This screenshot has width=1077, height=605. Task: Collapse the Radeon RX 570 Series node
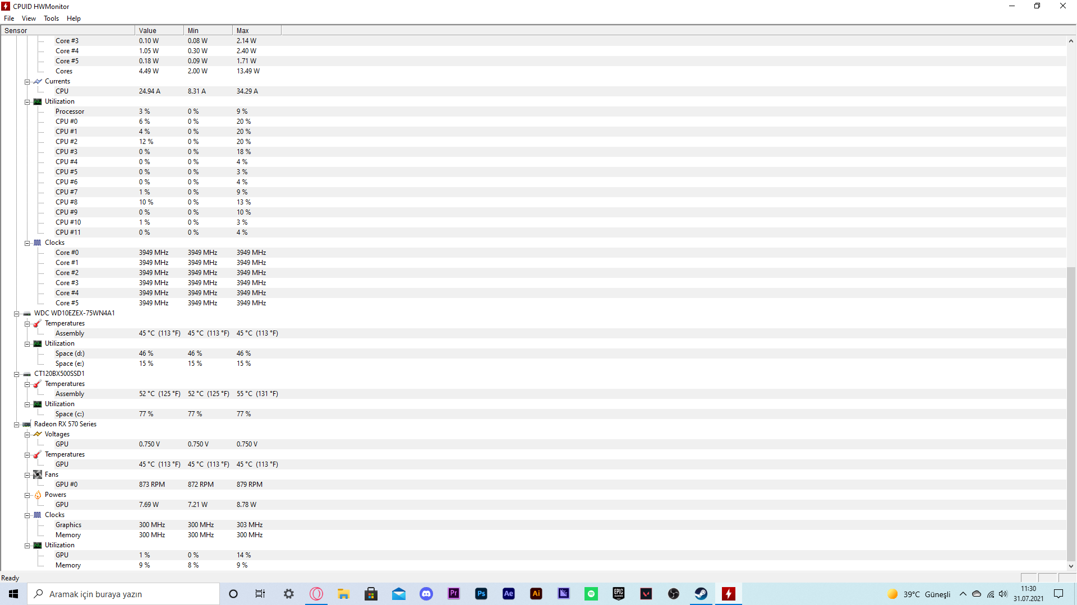click(16, 425)
